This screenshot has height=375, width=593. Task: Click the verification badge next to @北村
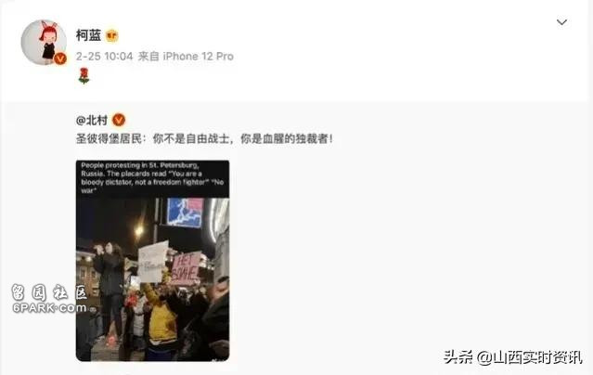119,120
